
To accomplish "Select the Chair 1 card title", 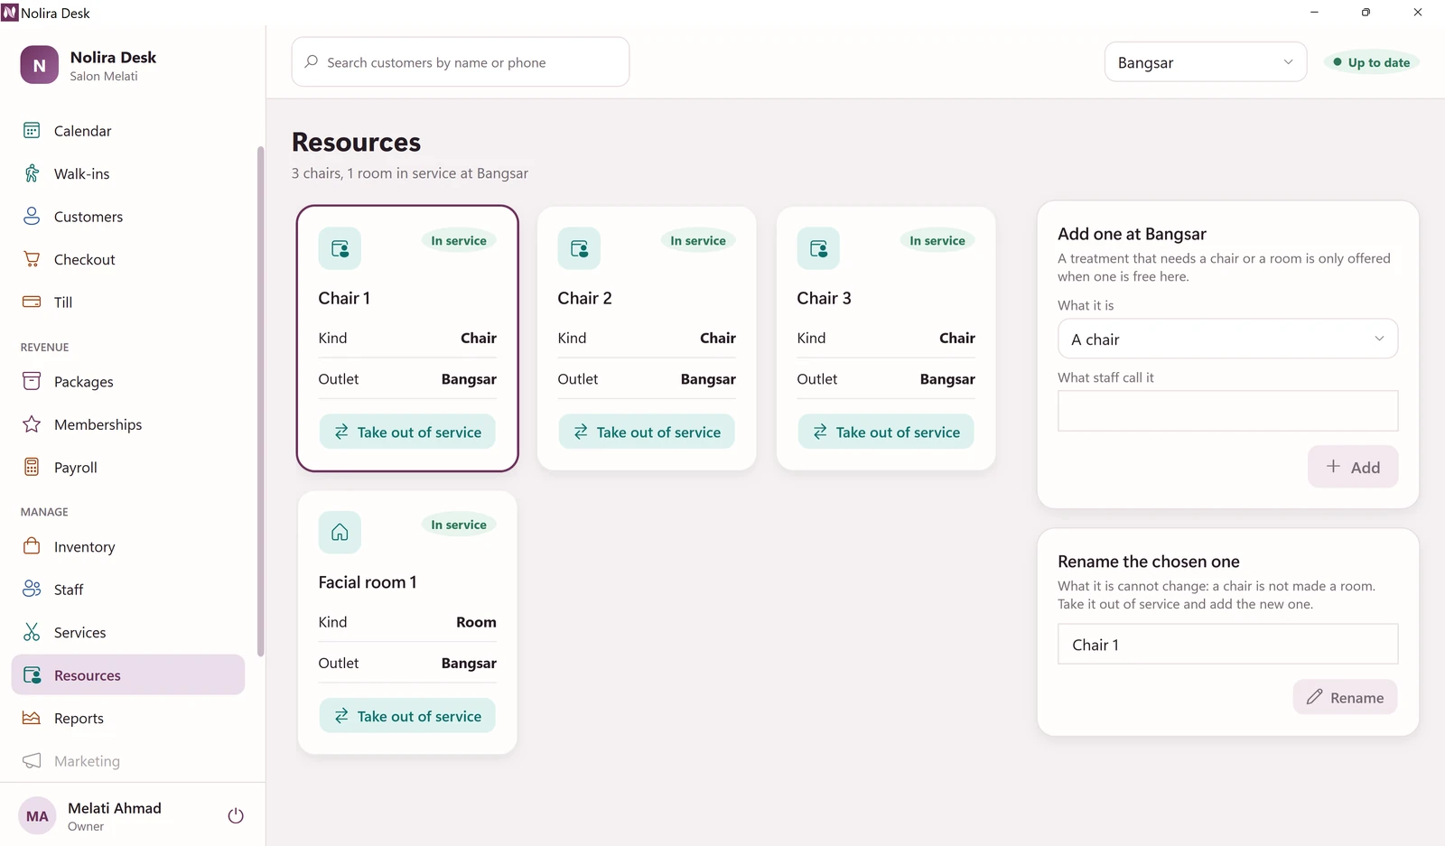I will 344,298.
